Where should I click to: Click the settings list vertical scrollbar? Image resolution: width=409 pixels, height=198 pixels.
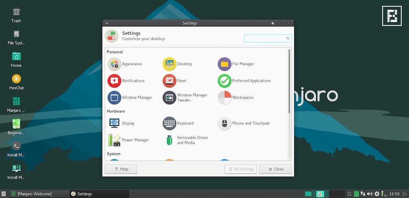tap(289, 82)
